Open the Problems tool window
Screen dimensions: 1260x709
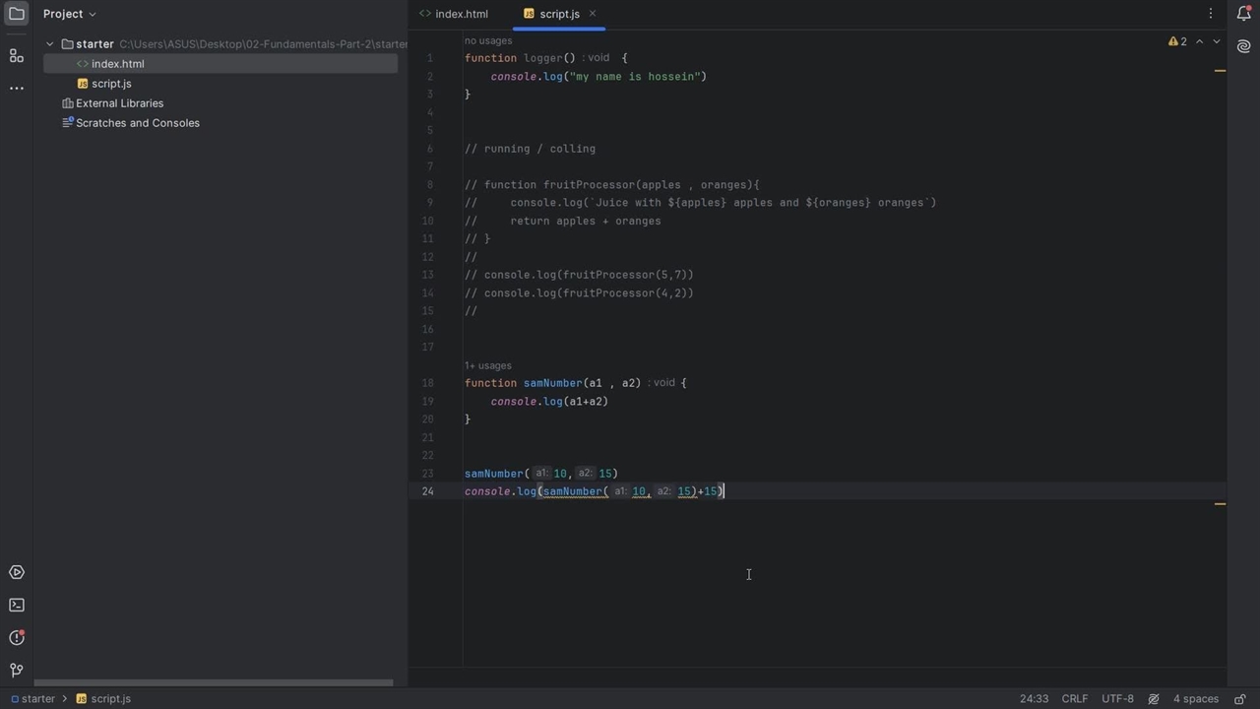17,638
